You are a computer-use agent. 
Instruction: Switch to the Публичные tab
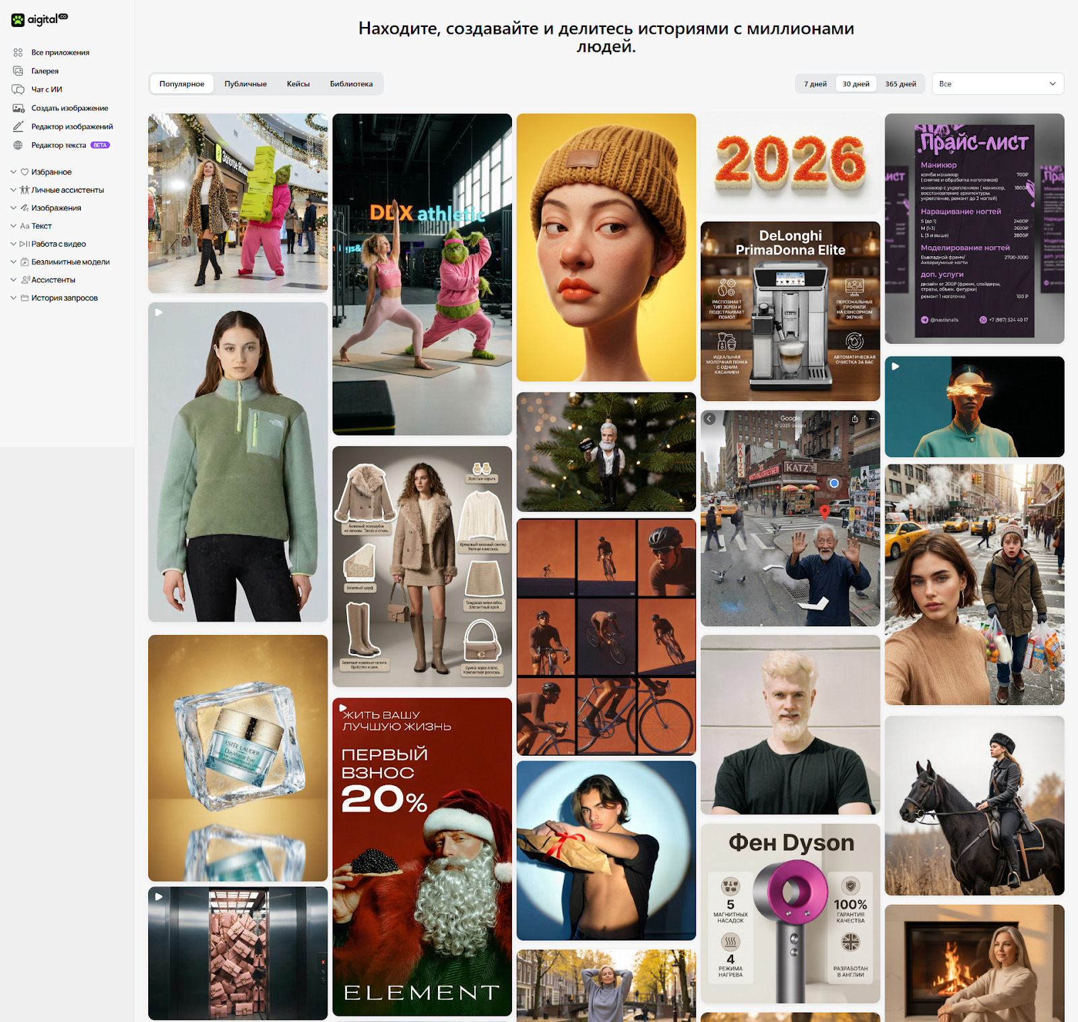[245, 84]
